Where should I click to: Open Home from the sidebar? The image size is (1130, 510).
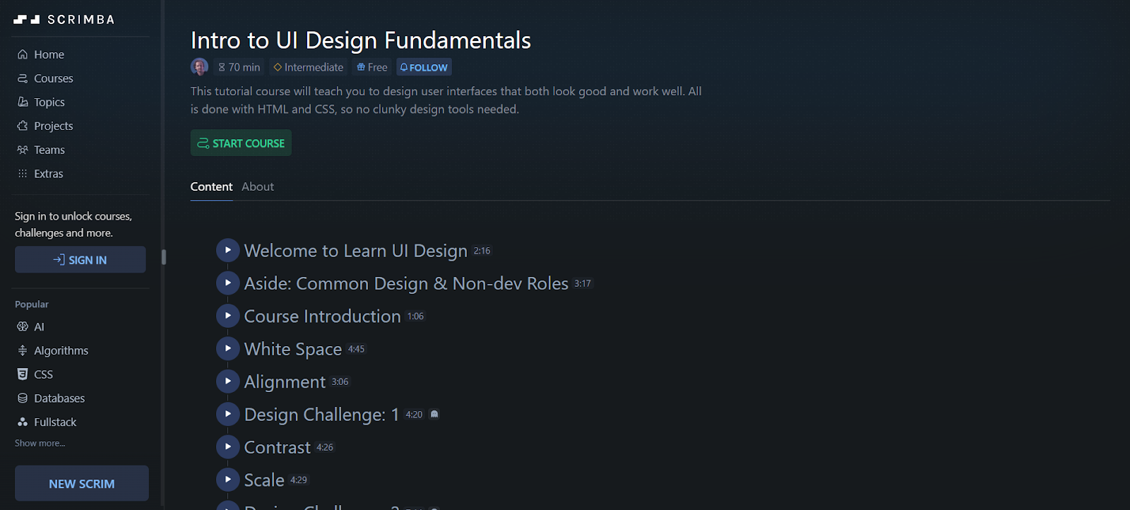coord(48,54)
